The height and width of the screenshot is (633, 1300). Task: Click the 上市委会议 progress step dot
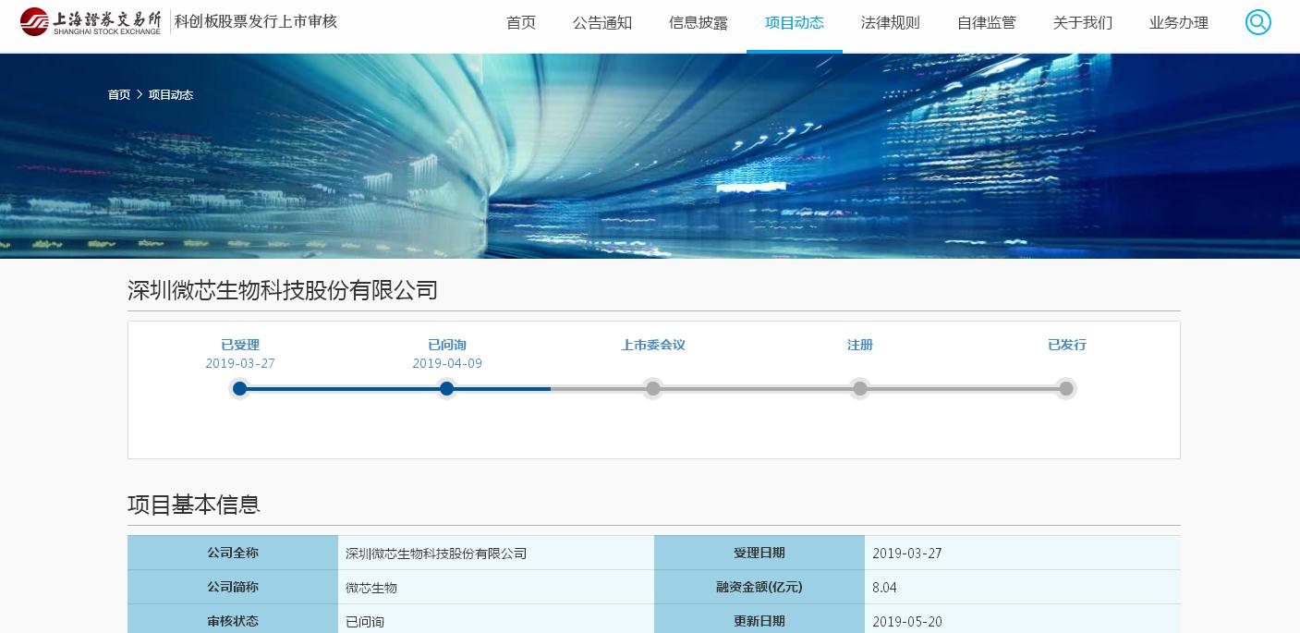pos(653,389)
